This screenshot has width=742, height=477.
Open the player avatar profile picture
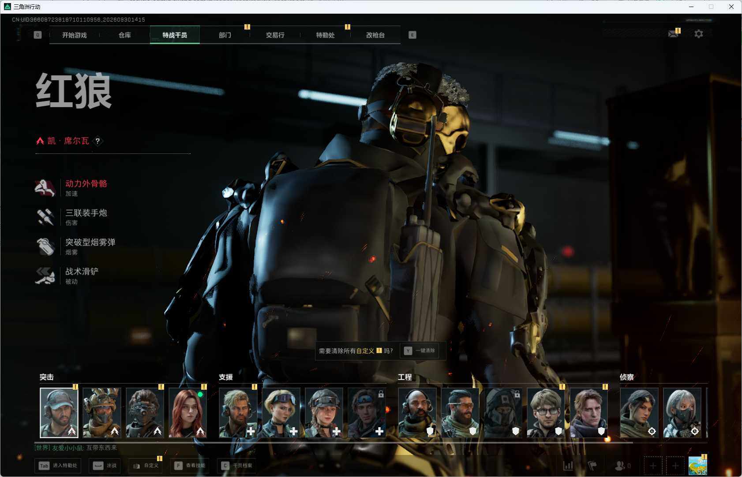698,466
